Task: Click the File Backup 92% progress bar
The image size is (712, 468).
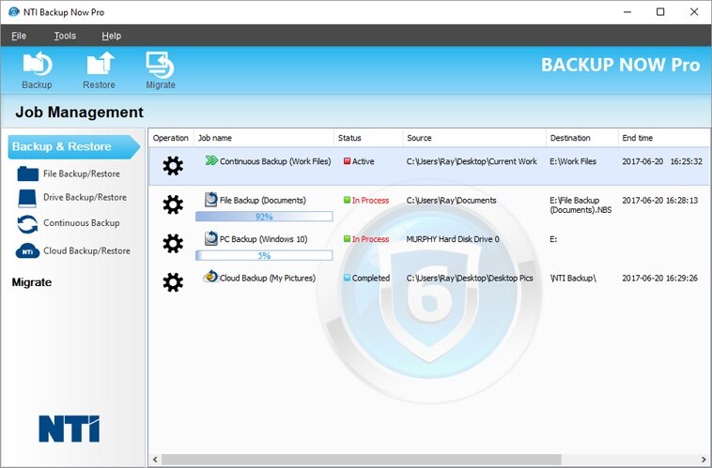Action: [x=264, y=217]
